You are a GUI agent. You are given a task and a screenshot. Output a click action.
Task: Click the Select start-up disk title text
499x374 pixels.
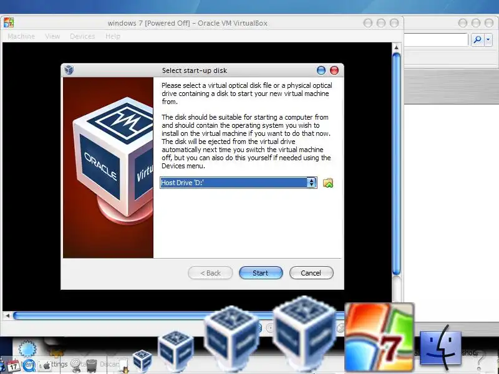point(195,70)
